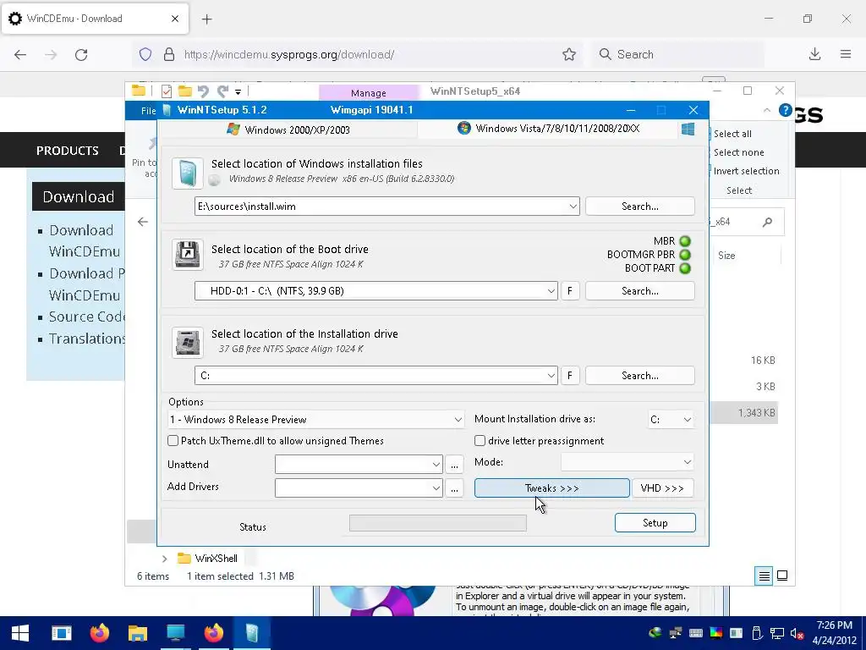This screenshot has width=866, height=650.
Task: Reload the Firefox page
Action: coord(81,55)
